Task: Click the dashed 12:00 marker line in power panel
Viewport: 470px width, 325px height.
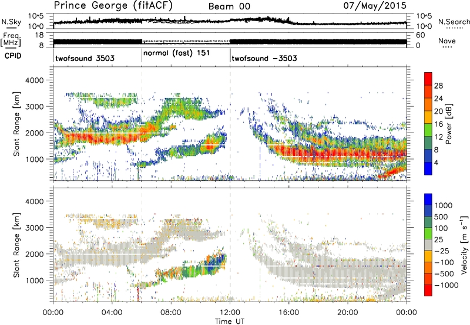Action: [230, 123]
